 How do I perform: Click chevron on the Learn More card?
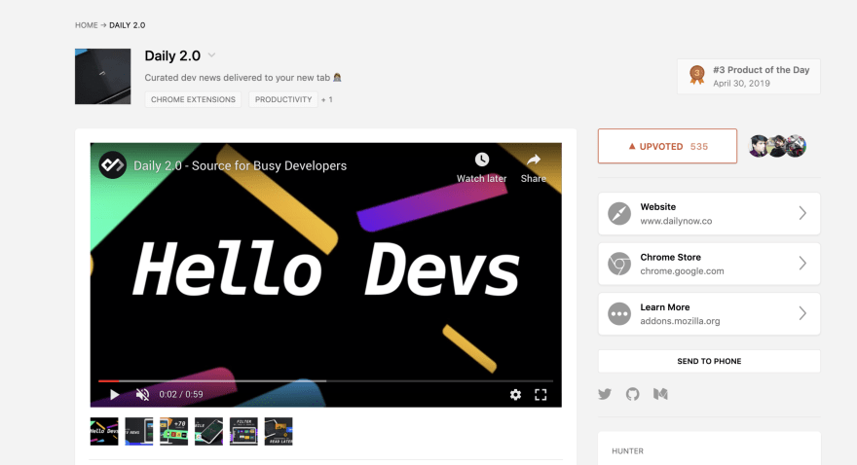tap(802, 313)
